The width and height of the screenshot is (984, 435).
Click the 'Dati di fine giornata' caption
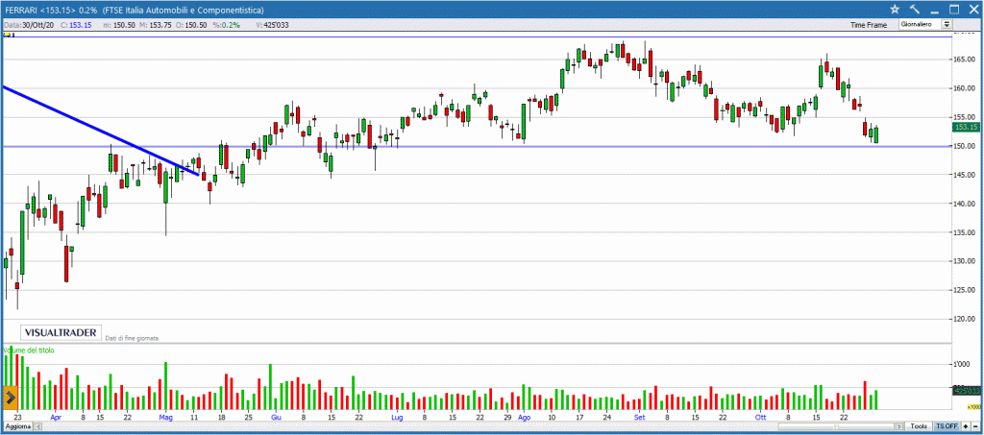tap(132, 338)
